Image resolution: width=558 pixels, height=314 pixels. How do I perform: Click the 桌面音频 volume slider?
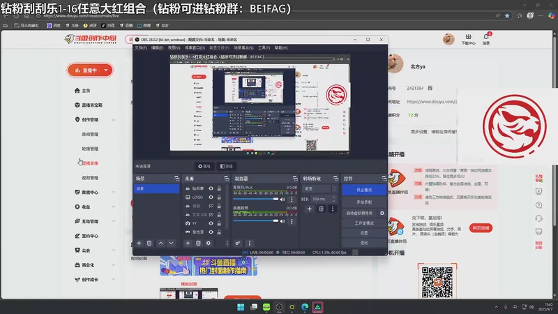pyautogui.click(x=255, y=221)
